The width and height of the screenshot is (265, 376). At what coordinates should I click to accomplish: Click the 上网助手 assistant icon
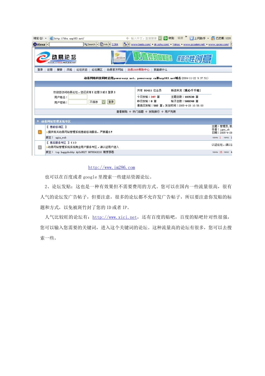click(x=192, y=38)
